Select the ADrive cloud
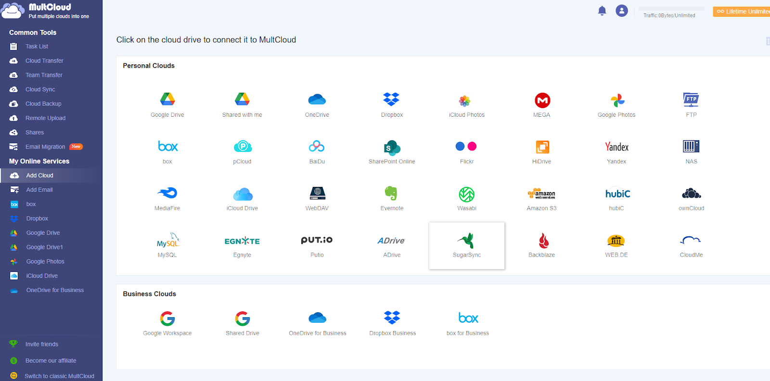 pos(391,241)
